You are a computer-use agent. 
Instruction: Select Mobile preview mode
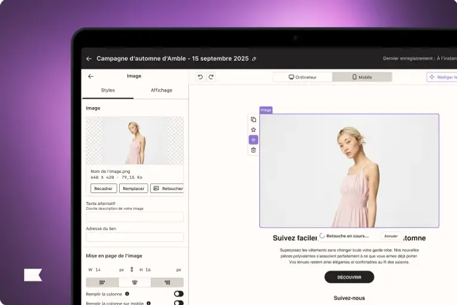point(362,77)
